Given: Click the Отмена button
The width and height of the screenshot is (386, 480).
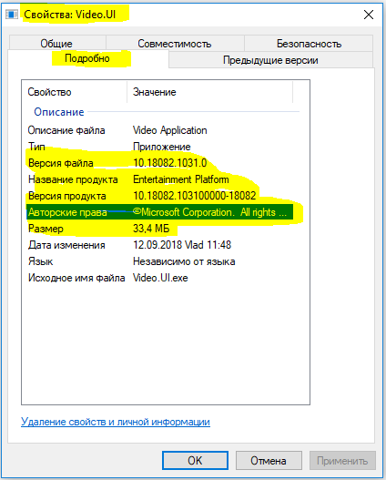Looking at the screenshot, I should (x=269, y=460).
